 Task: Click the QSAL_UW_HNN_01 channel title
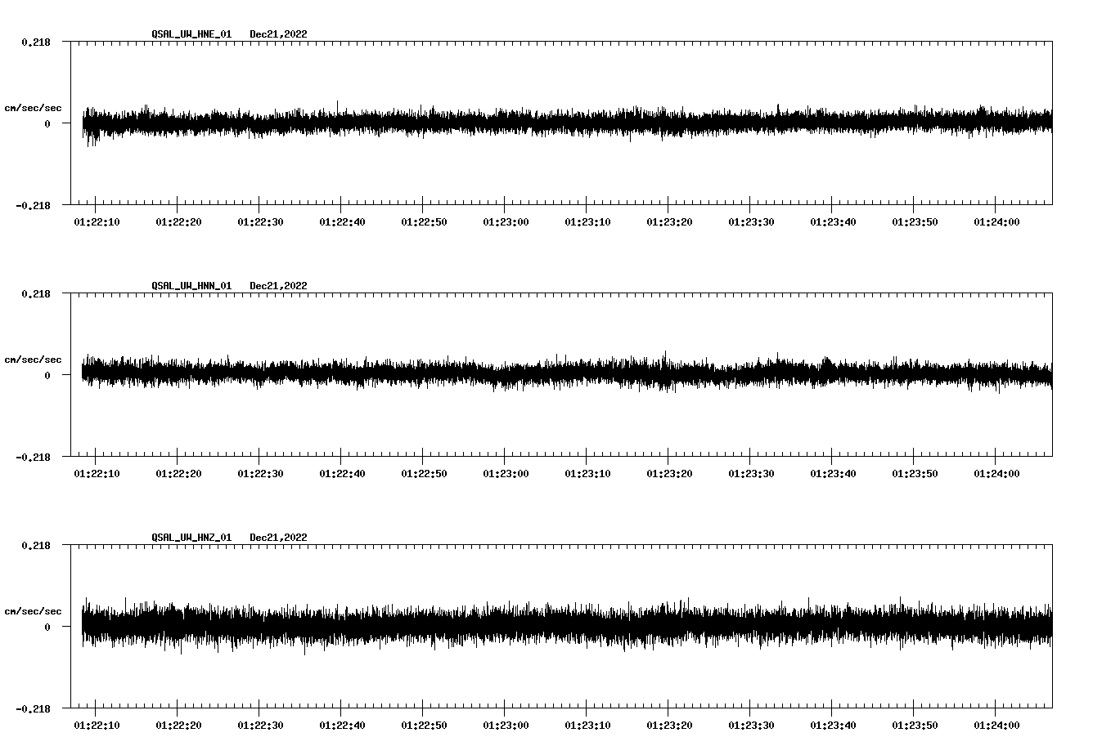point(191,286)
